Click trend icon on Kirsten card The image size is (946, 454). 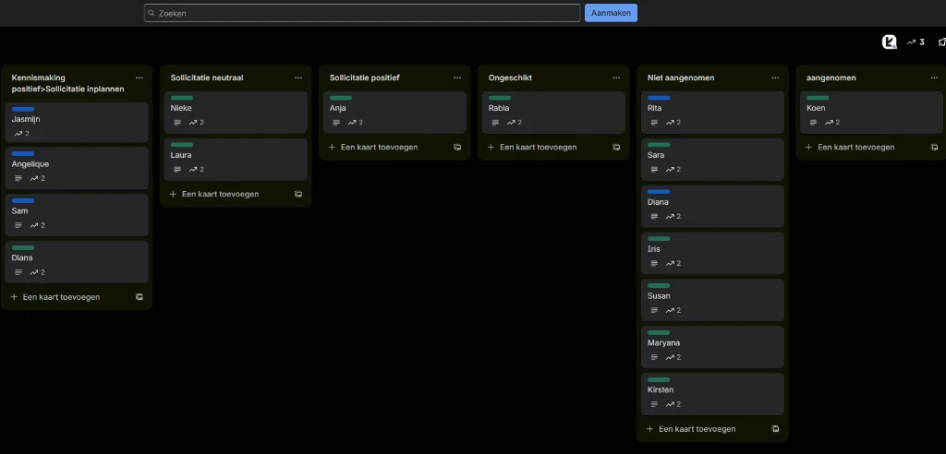click(x=671, y=404)
